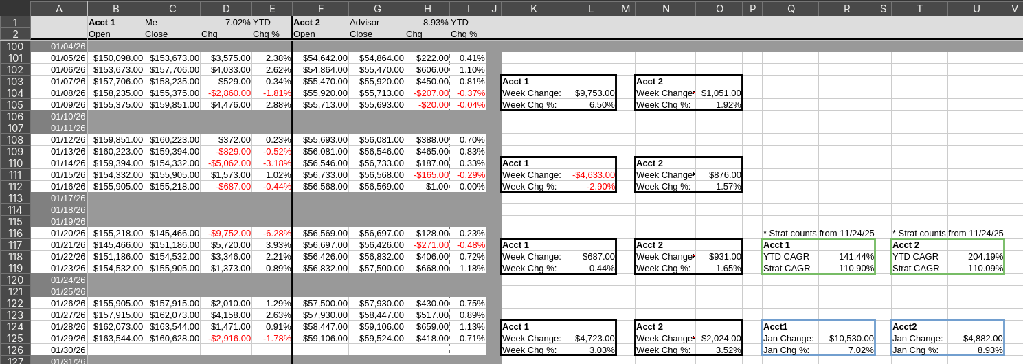Image resolution: width=1023 pixels, height=364 pixels.
Task: Select the -$2,860.00 change cell
Action: point(226,93)
